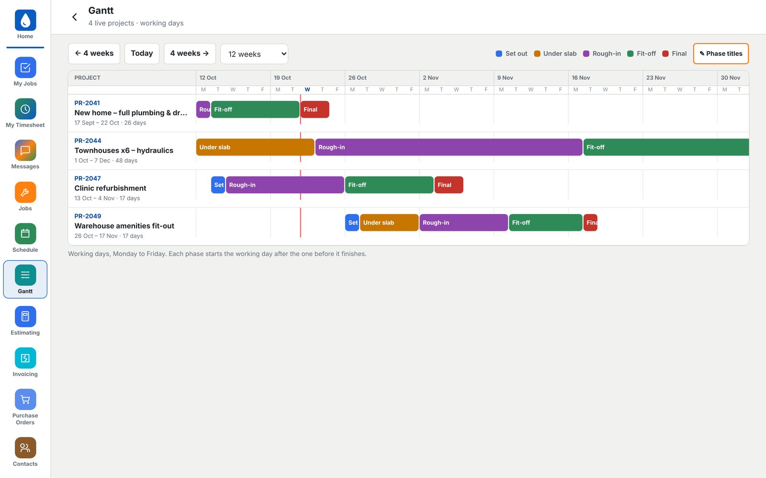
Task: Select Townhouses Fit-off phase bar
Action: tap(666, 147)
